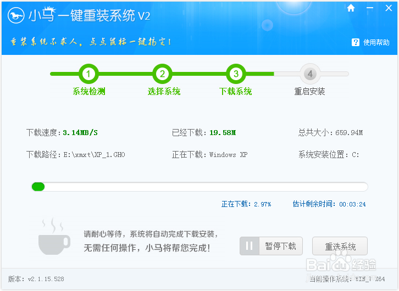Click the question mark help icon

point(356,42)
